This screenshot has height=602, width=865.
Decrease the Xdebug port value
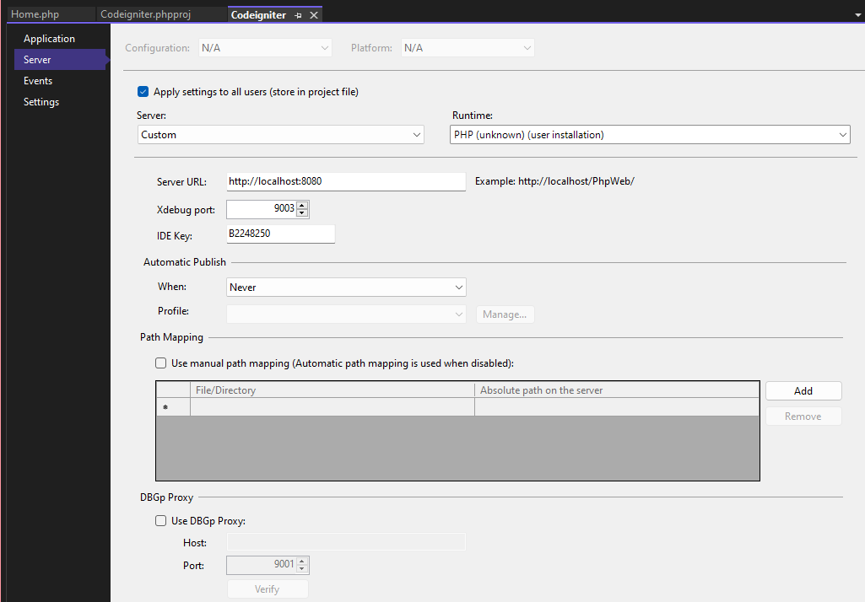click(x=302, y=212)
